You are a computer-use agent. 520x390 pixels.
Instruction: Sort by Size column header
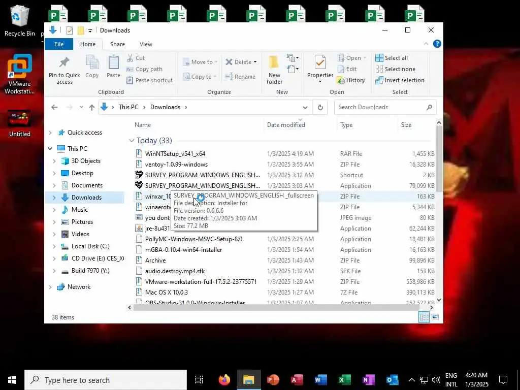406,125
